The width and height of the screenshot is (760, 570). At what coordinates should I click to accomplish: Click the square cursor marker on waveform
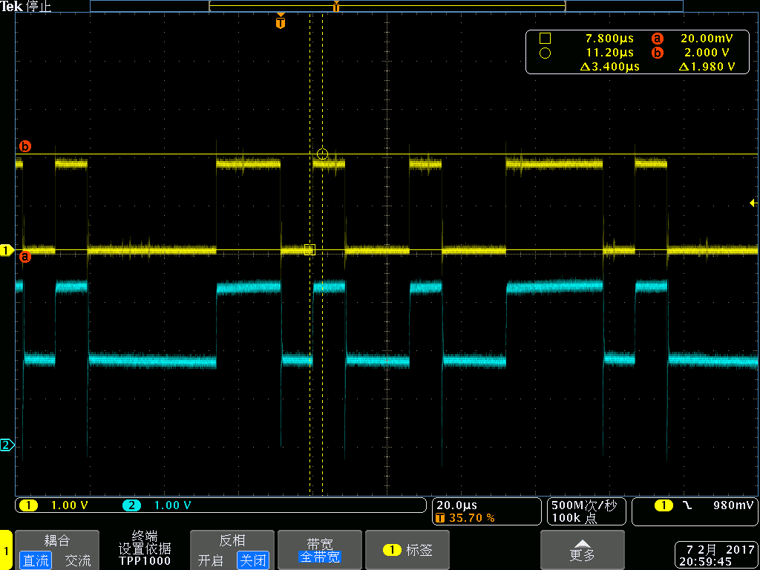tap(309, 250)
